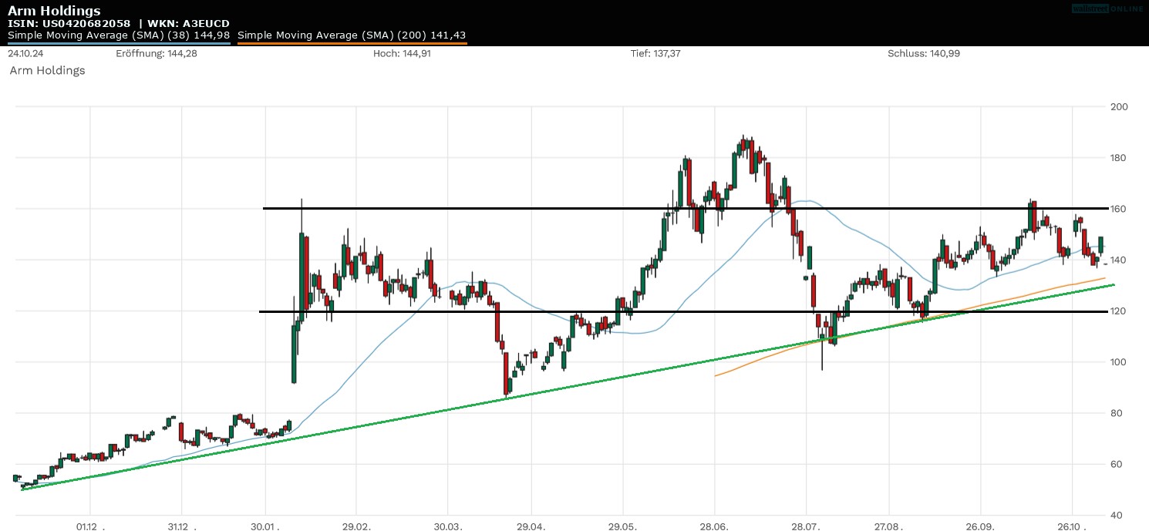The width and height of the screenshot is (1149, 531).
Task: Click the 26.10. date axis label
Action: pos(1072,526)
